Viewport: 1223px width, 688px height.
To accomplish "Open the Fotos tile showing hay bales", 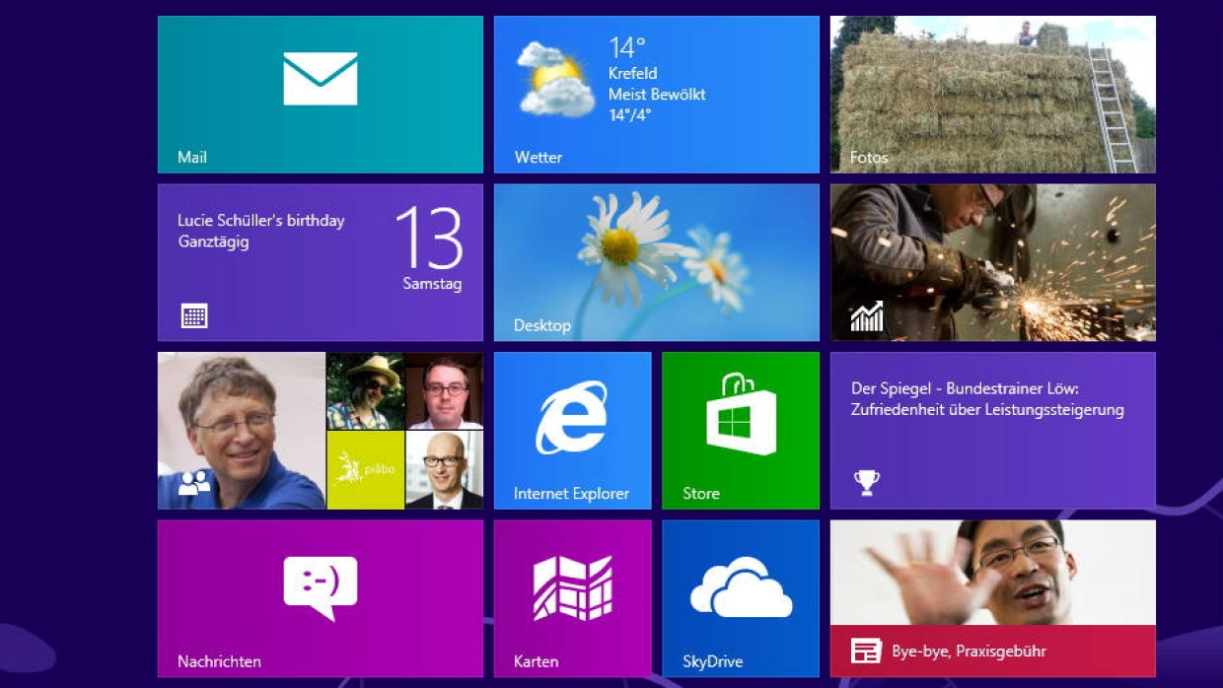I will pyautogui.click(x=992, y=95).
